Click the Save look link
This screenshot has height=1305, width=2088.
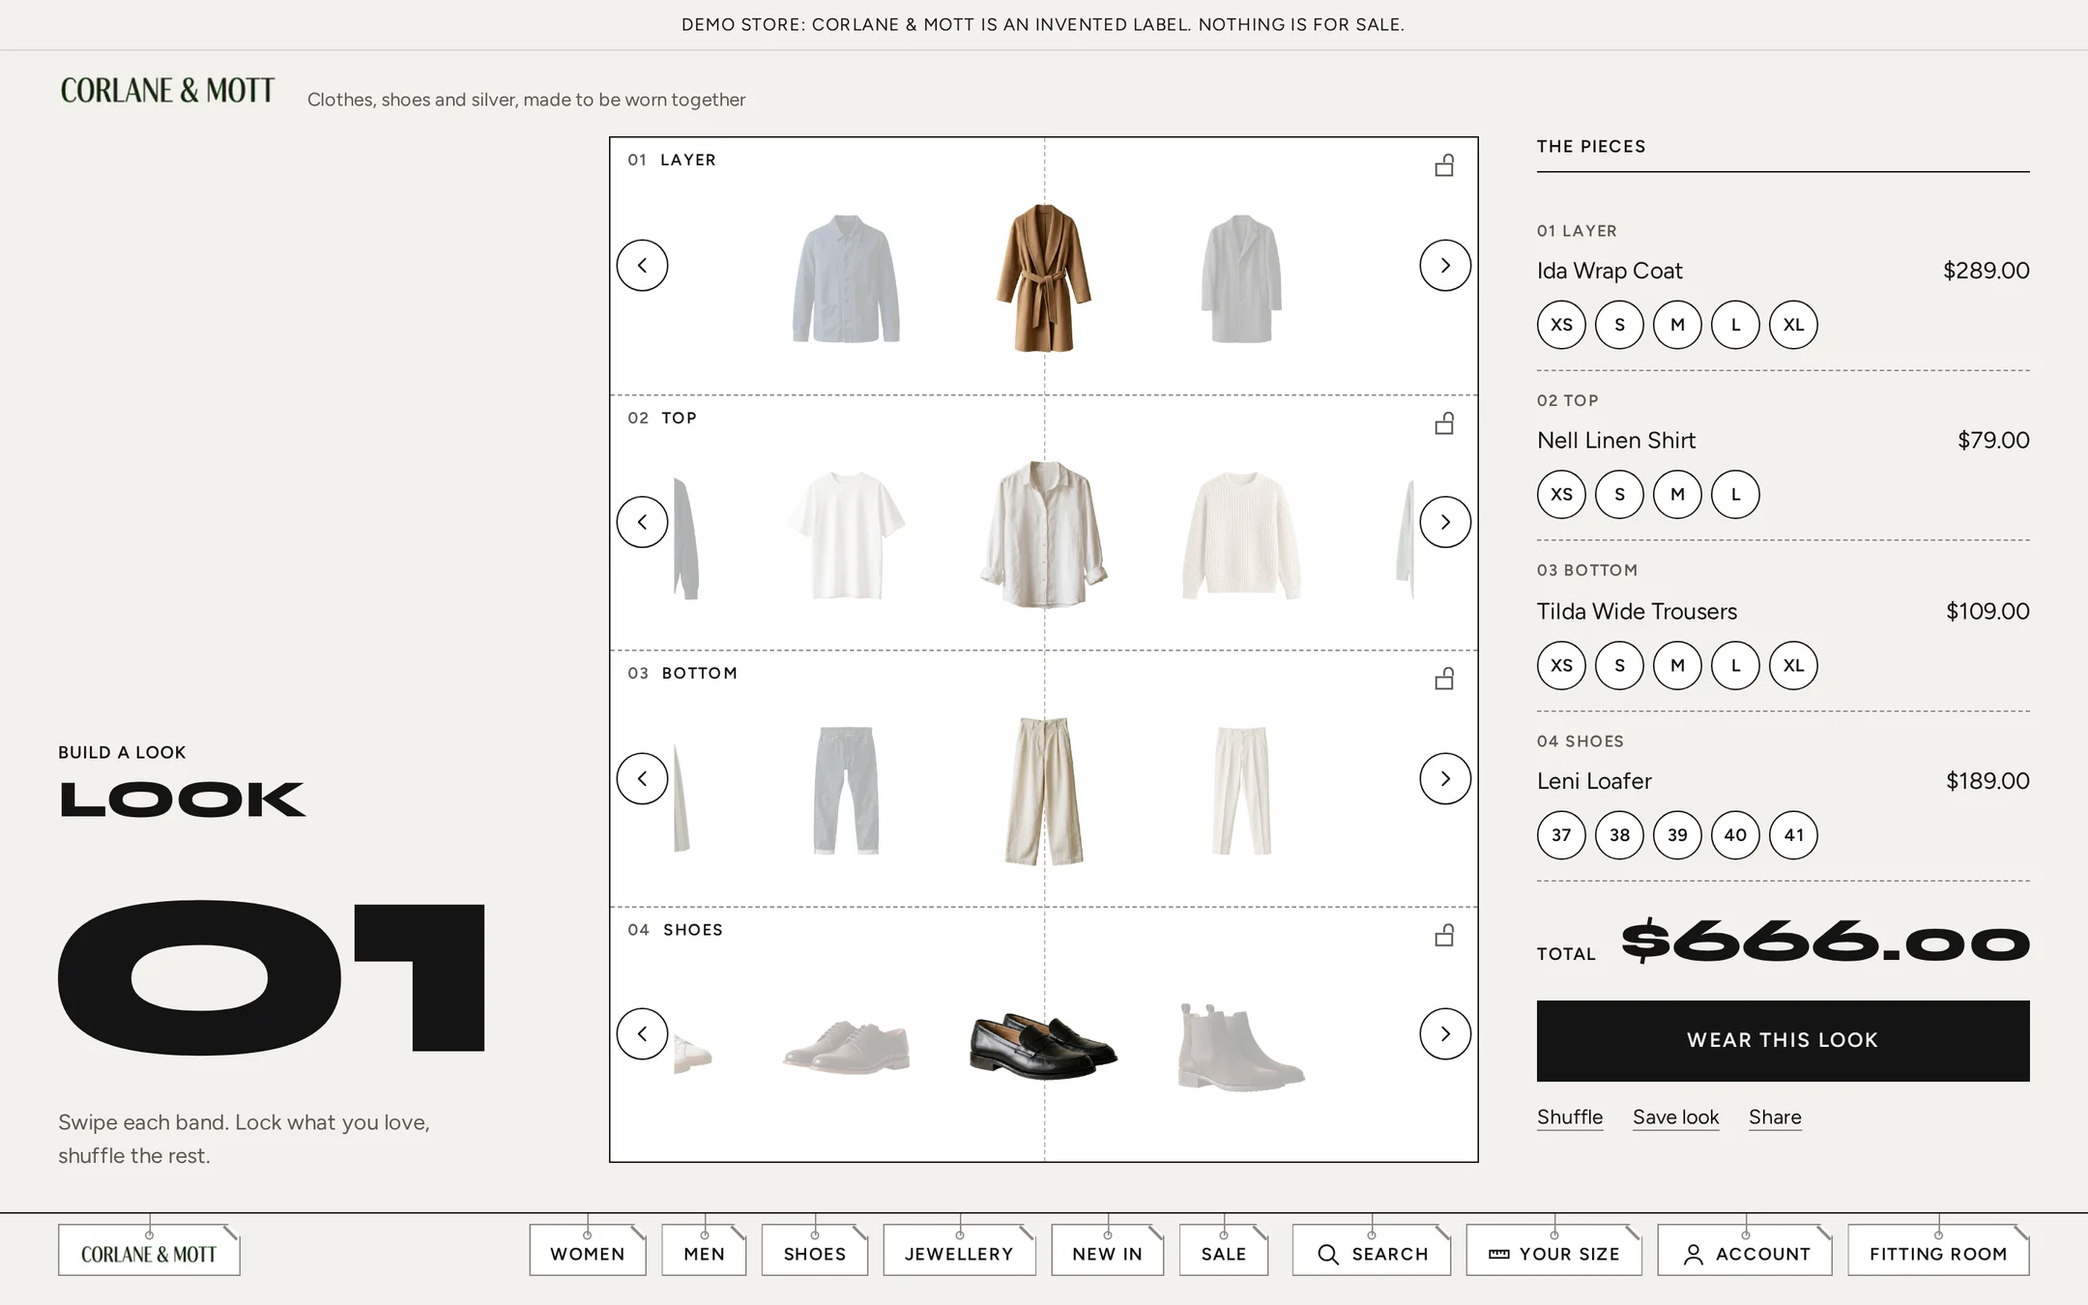click(1676, 1117)
